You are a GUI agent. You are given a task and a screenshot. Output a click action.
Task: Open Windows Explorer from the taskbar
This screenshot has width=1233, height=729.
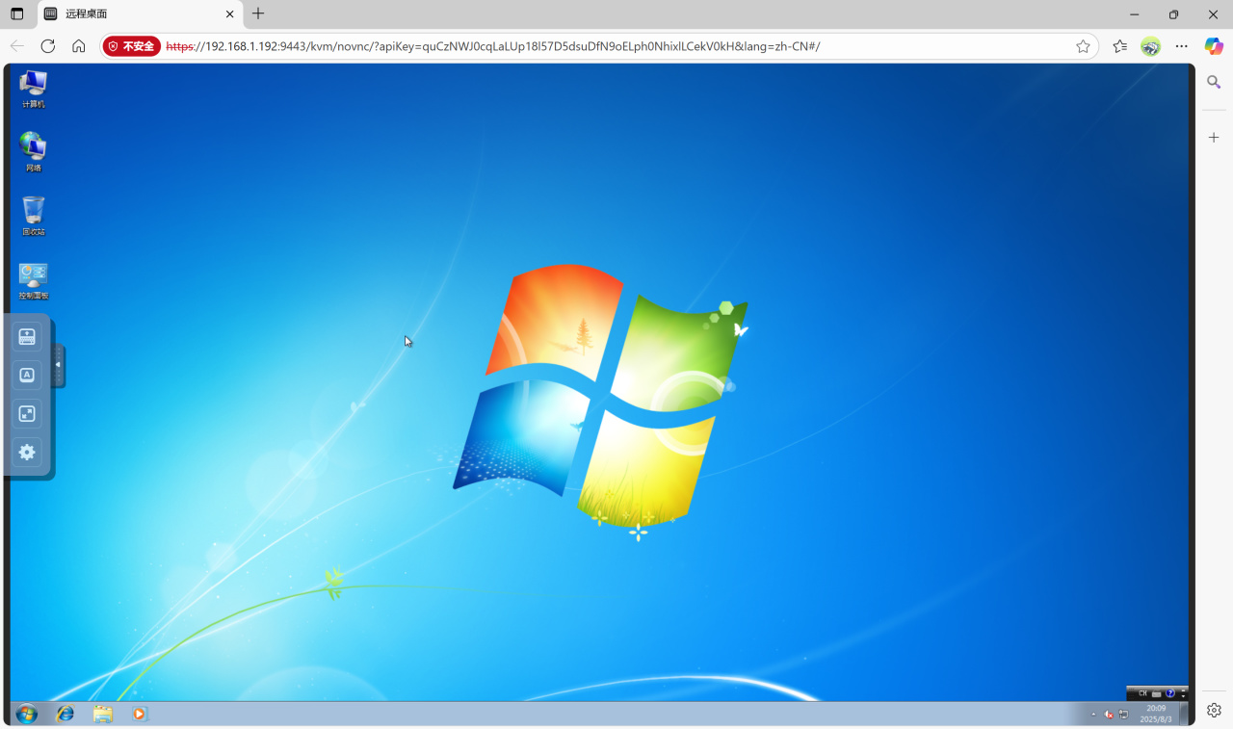[103, 714]
